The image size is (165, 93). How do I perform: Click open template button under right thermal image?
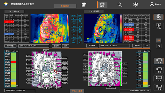(92, 46)
